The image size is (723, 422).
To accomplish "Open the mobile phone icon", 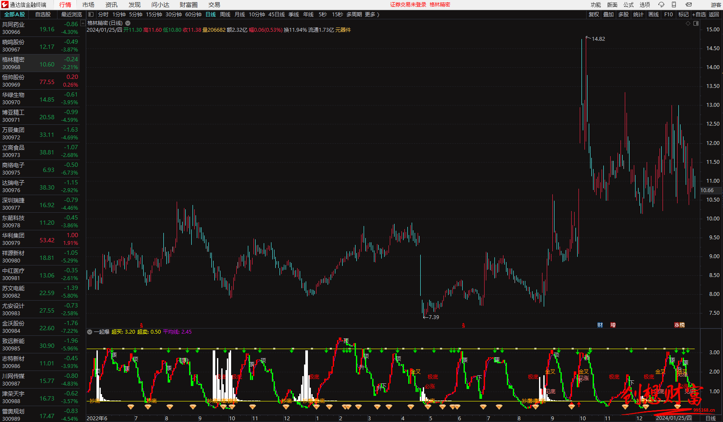I will click(674, 5).
